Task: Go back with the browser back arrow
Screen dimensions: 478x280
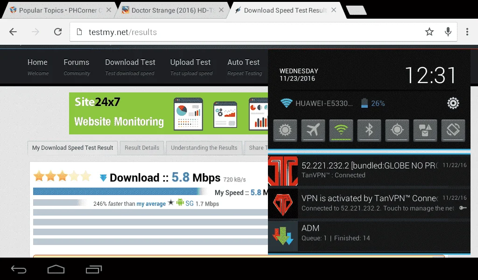Action: click(x=13, y=32)
